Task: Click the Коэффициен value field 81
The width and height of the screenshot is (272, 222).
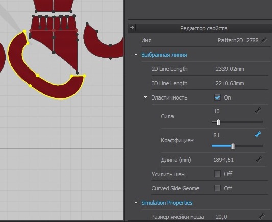Action: click(x=217, y=135)
